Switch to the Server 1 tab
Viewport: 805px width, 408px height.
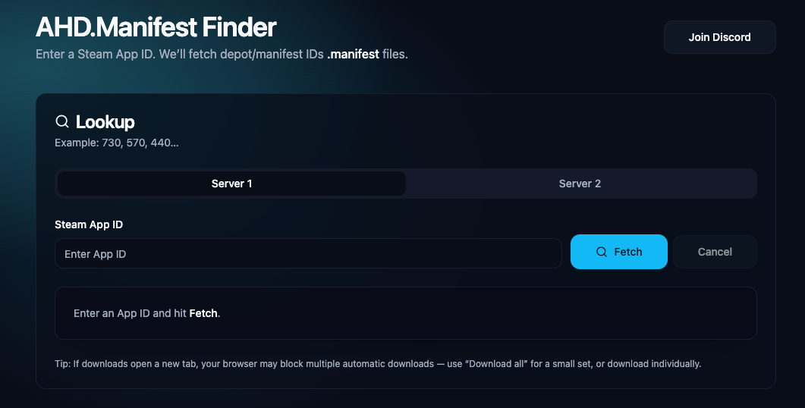231,184
